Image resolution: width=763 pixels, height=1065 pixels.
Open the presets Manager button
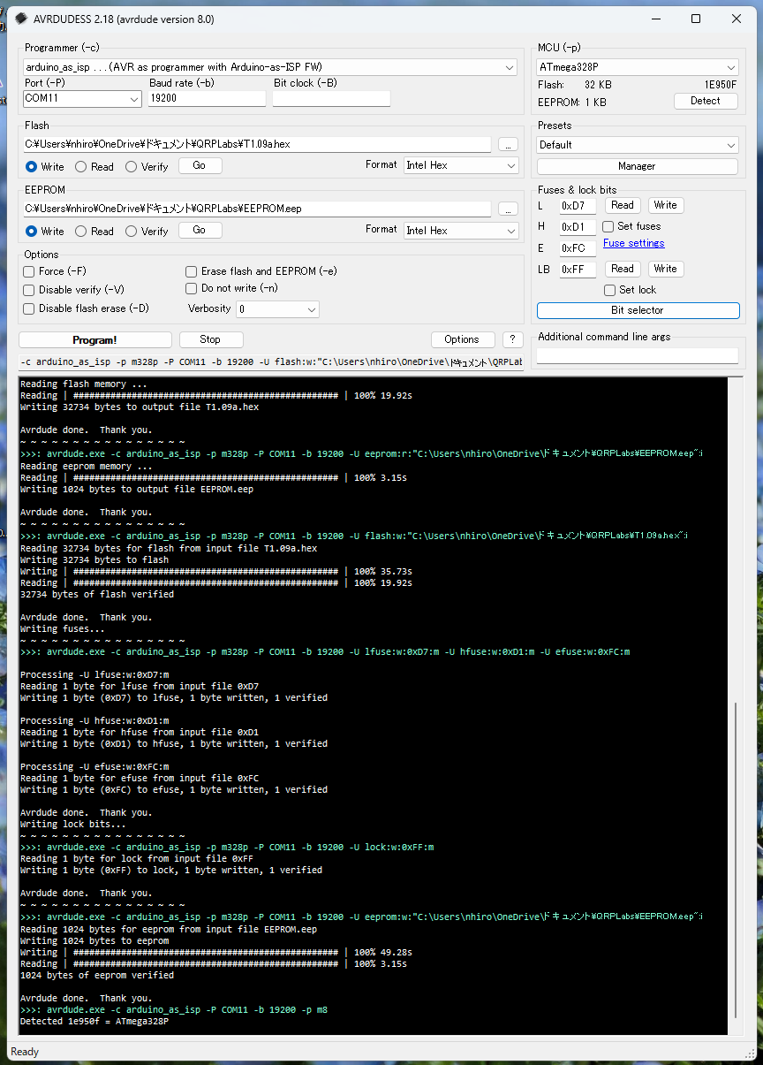638,166
